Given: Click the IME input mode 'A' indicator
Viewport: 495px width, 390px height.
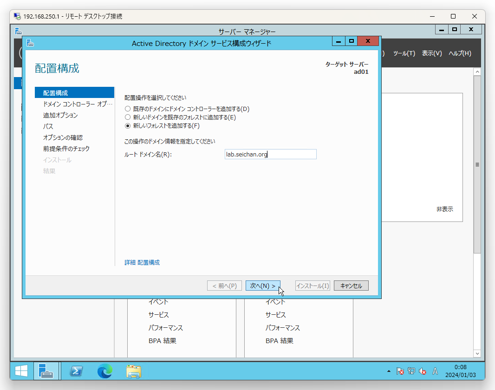Looking at the screenshot, I should point(435,371).
